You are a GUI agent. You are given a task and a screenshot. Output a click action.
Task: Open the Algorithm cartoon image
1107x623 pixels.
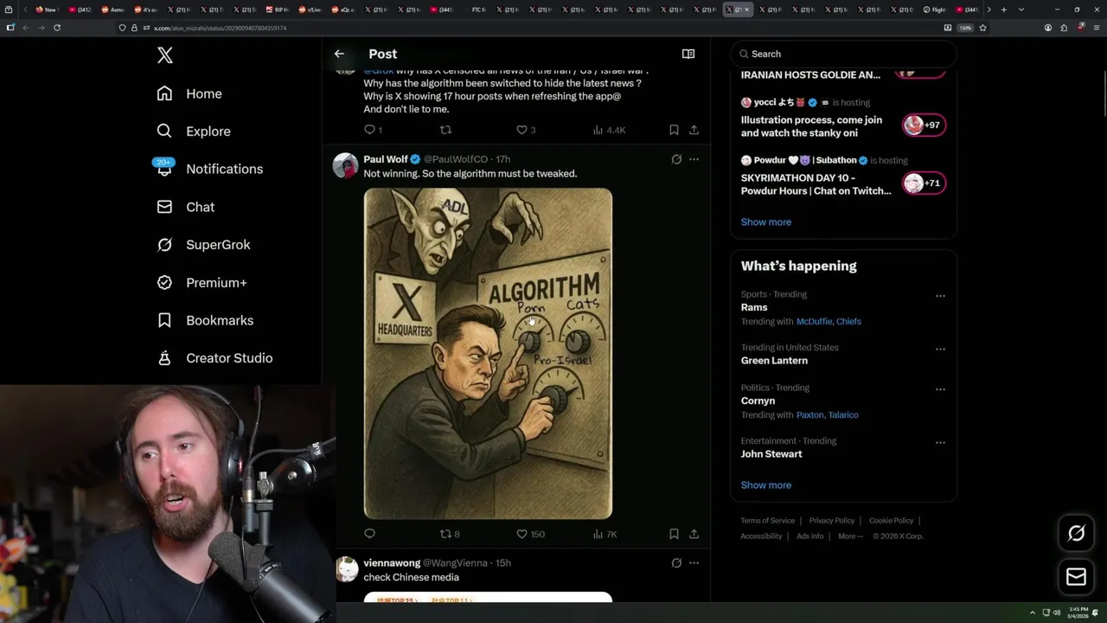pyautogui.click(x=488, y=353)
